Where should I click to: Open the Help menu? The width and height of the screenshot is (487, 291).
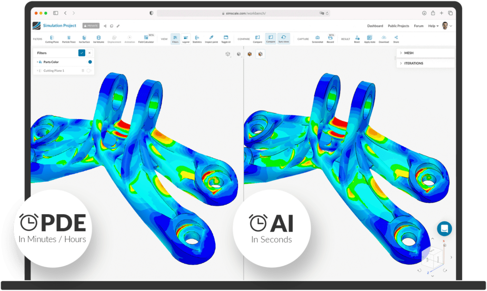coord(432,26)
